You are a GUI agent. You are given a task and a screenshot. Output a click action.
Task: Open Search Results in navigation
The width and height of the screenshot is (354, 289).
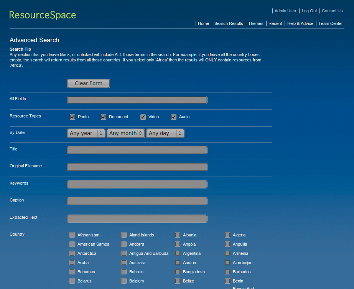pos(229,23)
